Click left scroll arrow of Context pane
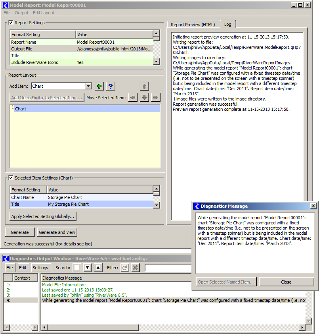The image size is (319, 334). [7, 327]
